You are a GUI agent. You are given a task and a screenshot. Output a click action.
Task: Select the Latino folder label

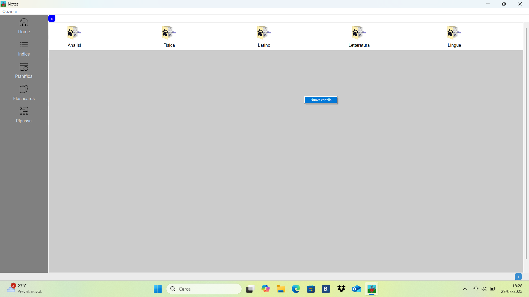pyautogui.click(x=264, y=45)
